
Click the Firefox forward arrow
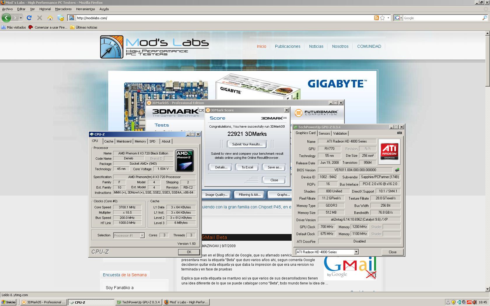pos(15,18)
